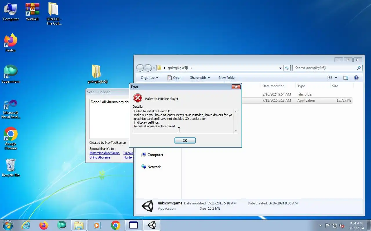Create a New folder in Explorer
371x231 pixels.
click(x=227, y=78)
